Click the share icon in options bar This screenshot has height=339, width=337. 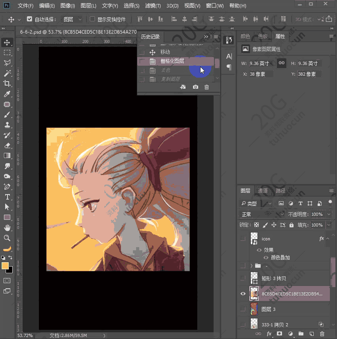[329, 19]
